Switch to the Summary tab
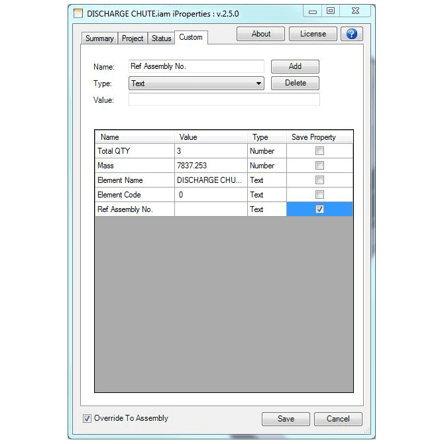Viewport: 444px width, 444px height. tap(99, 38)
